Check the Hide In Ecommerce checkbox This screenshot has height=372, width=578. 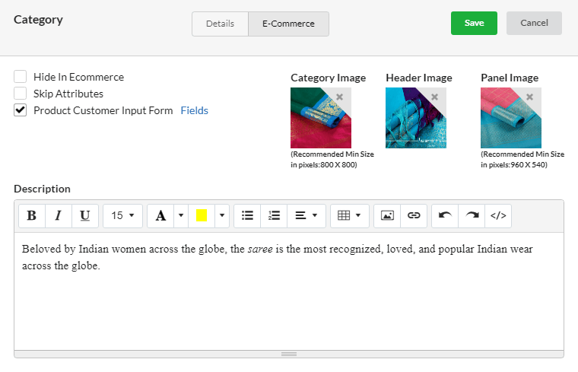coord(21,77)
